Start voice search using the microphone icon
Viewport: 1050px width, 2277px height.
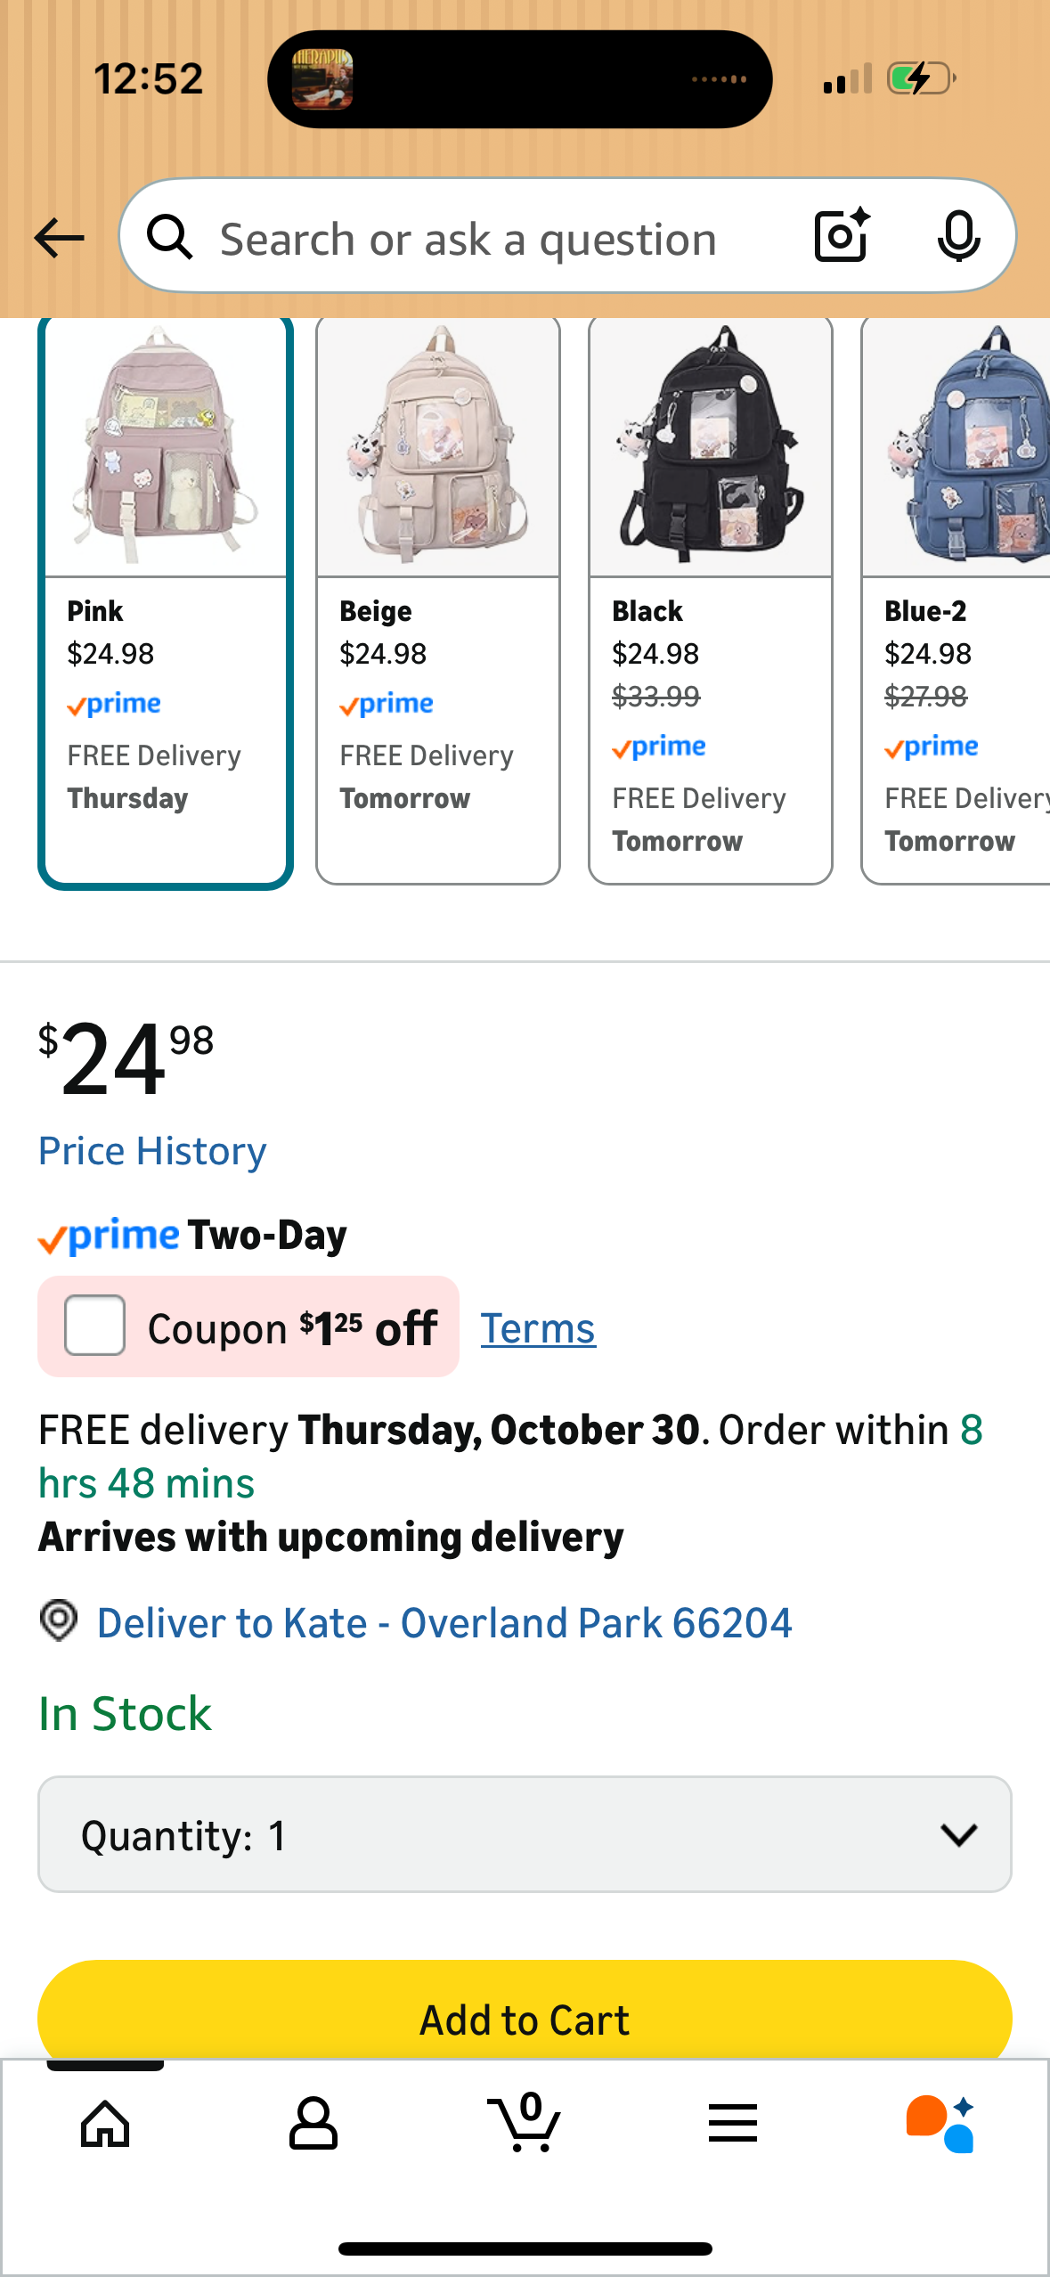(x=958, y=237)
